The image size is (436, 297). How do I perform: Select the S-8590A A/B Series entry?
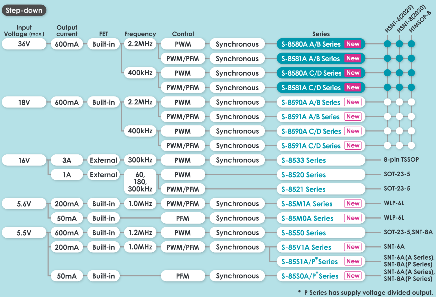[311, 102]
